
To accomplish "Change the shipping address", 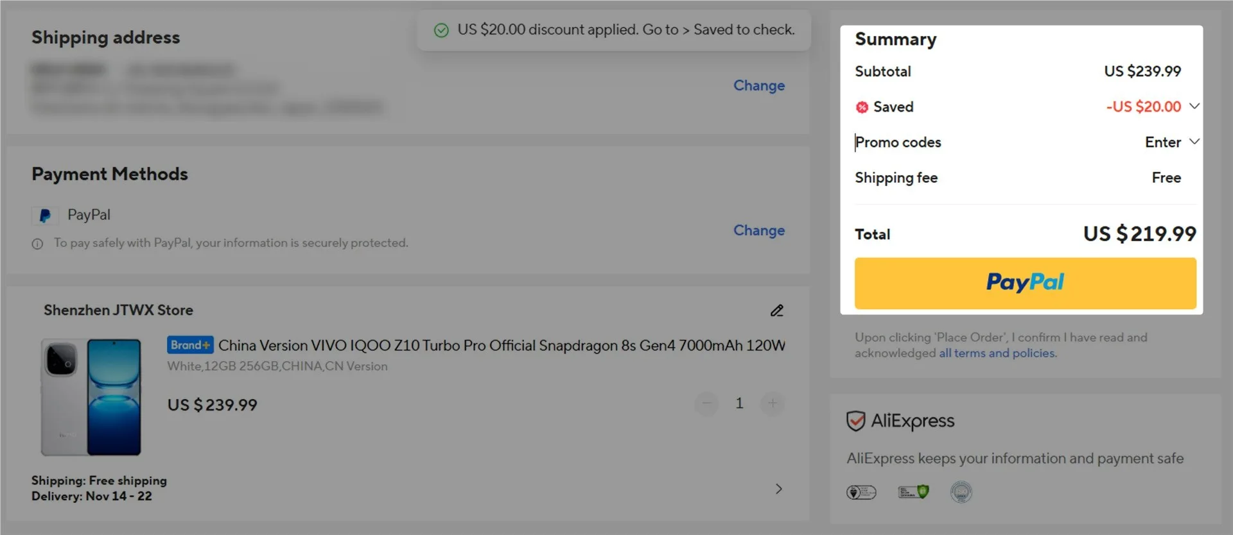I will (x=758, y=85).
